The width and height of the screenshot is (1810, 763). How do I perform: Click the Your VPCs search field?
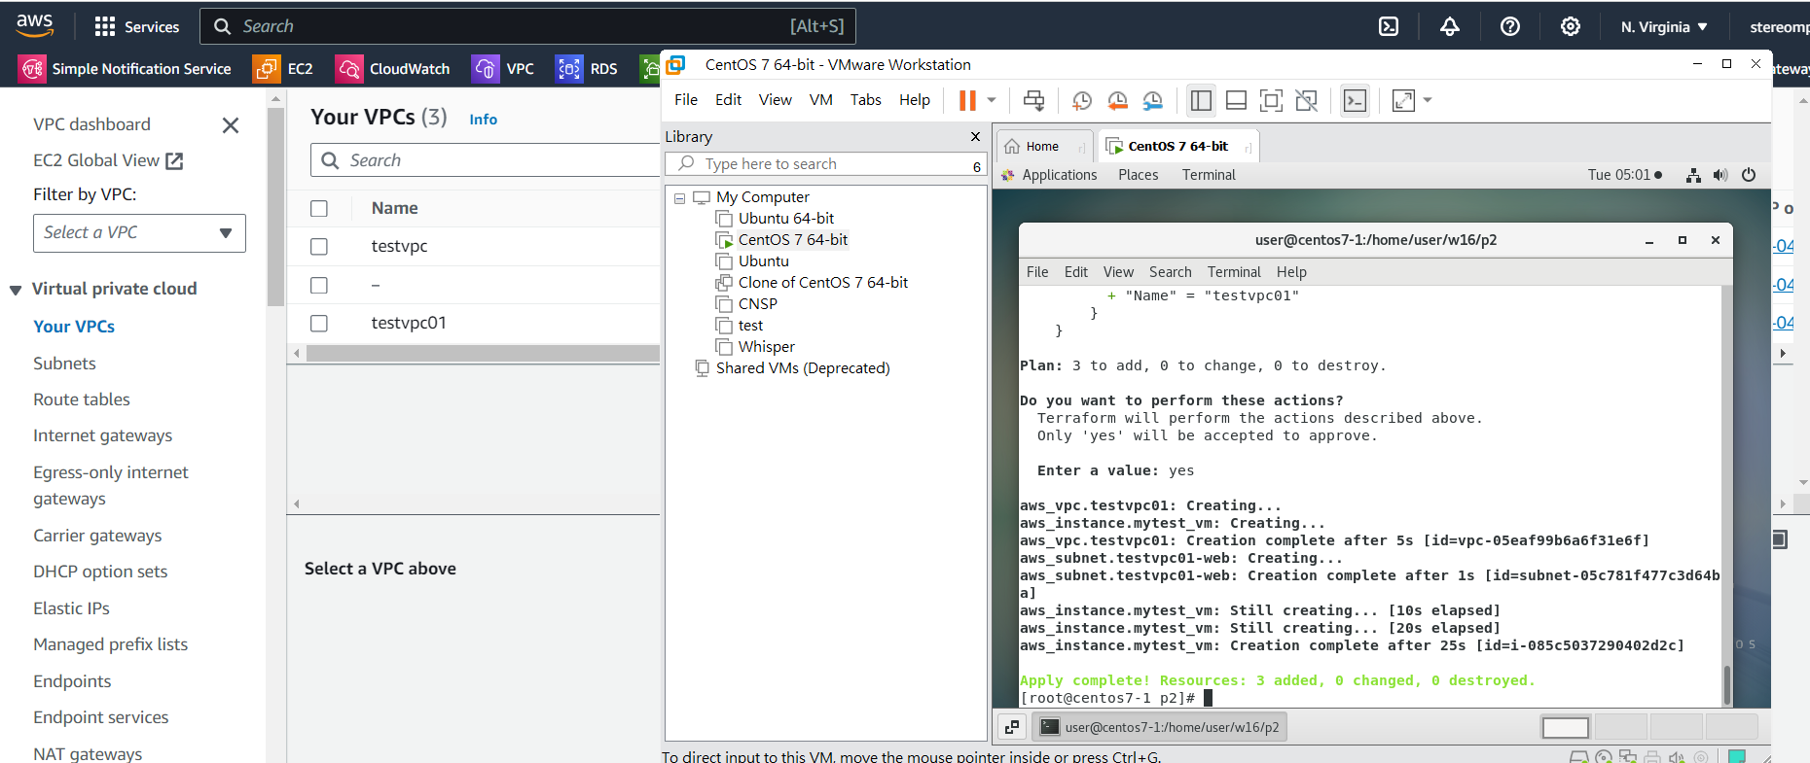point(485,160)
